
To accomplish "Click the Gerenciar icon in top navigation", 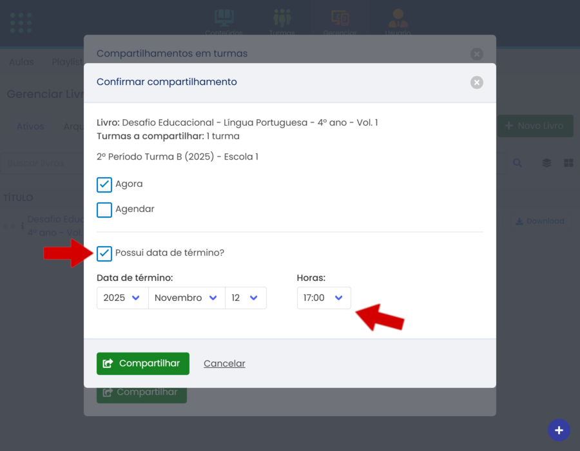I will point(340,19).
